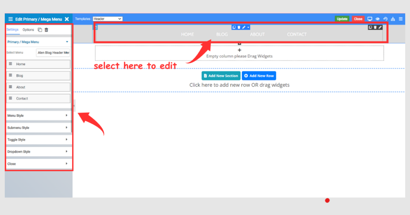Click dark column toolbar pencil icon
The image size is (410, 215).
pyautogui.click(x=380, y=27)
